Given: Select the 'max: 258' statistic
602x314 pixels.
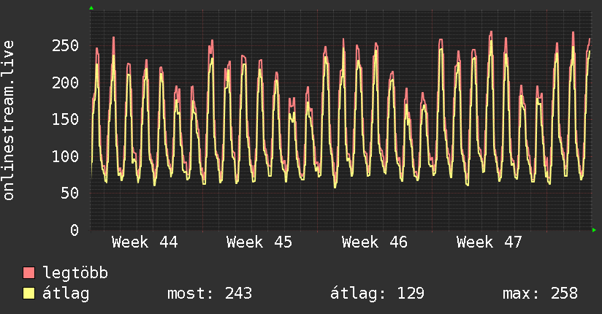Looking at the screenshot, I should [540, 294].
